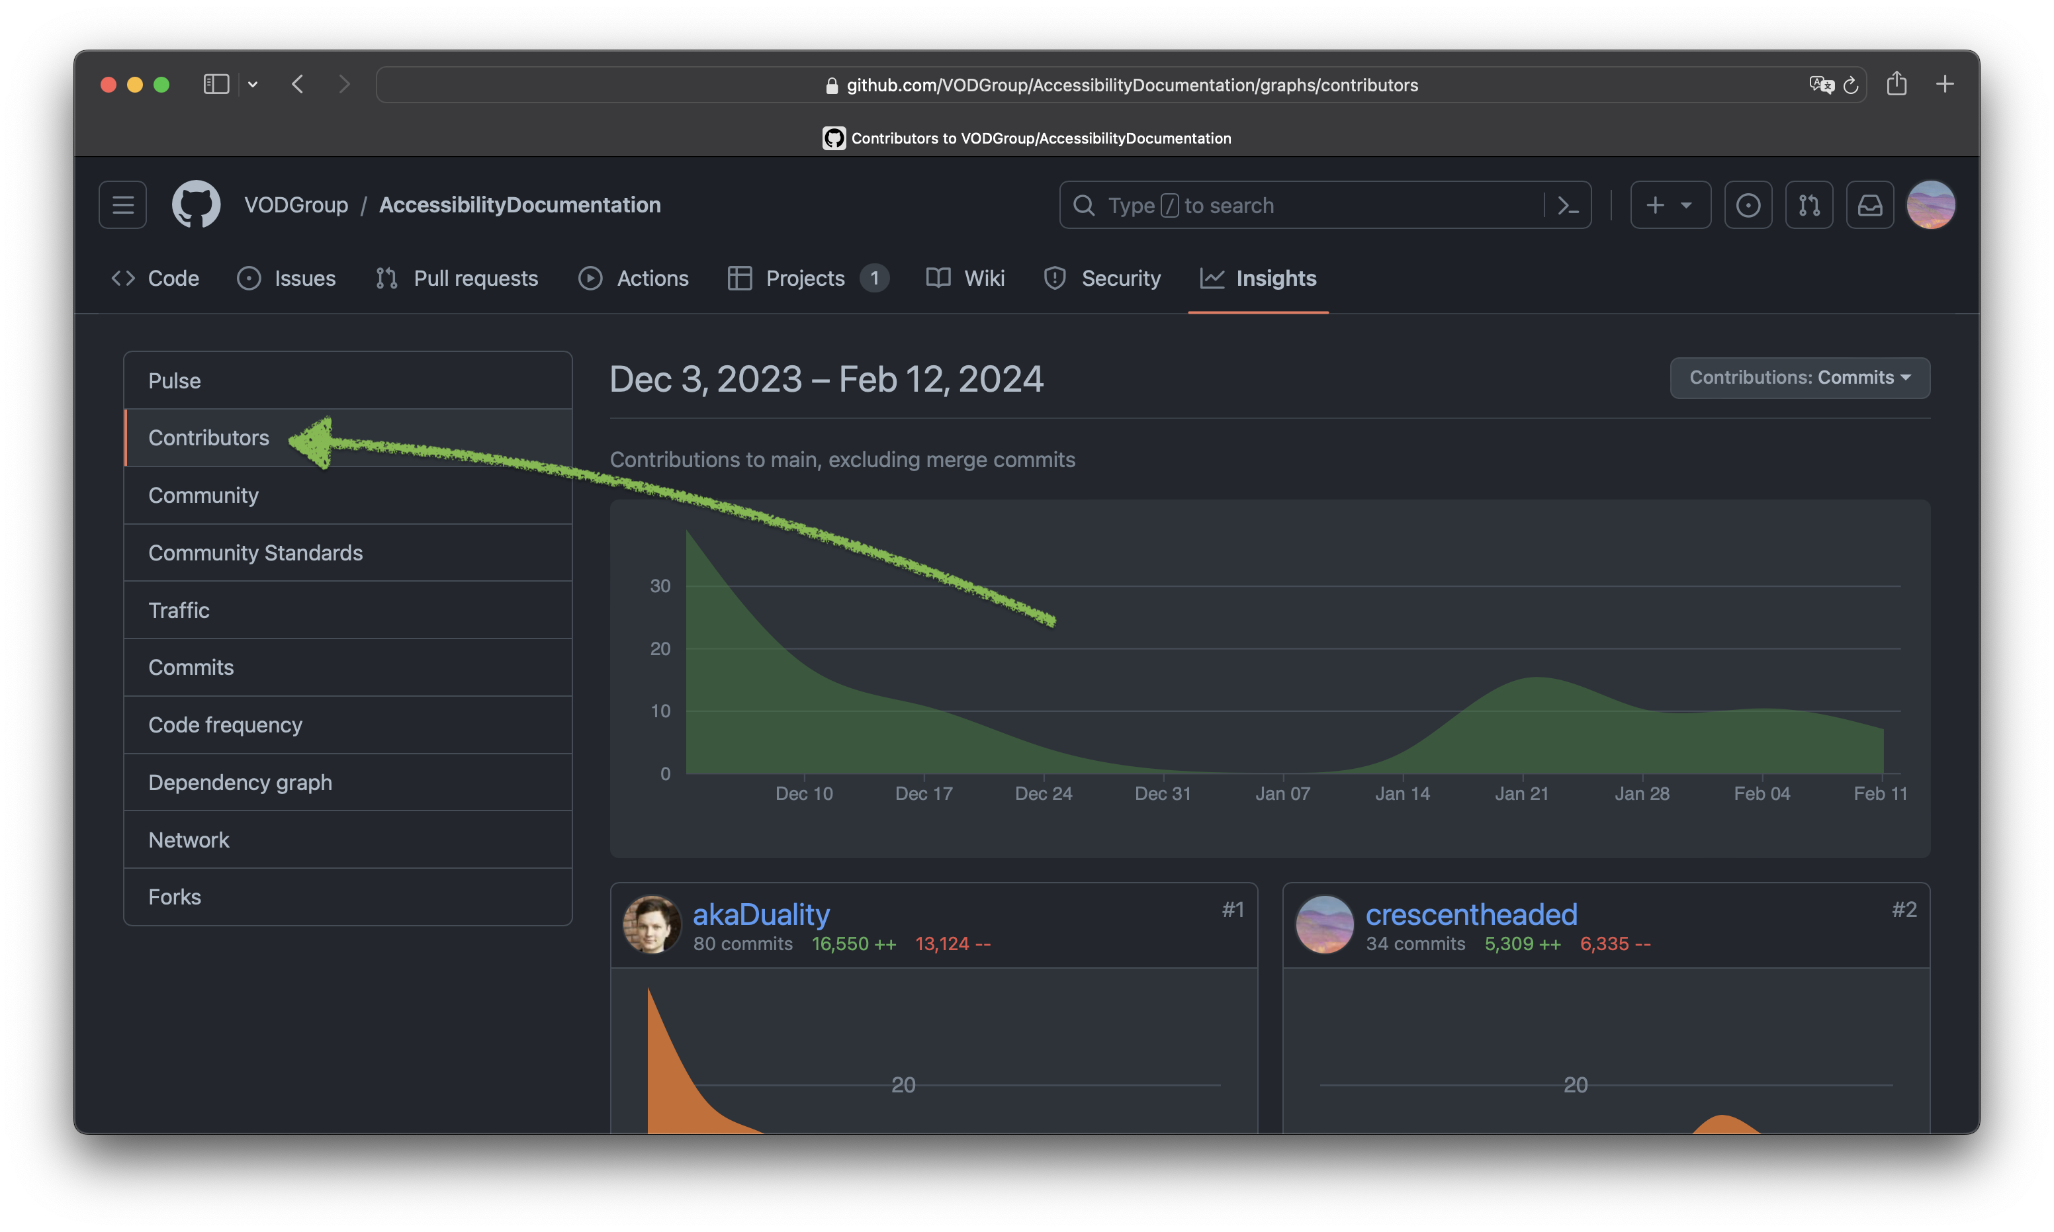The width and height of the screenshot is (2054, 1232).
Task: Open the GitHub hamburger navigation menu
Action: (x=123, y=205)
